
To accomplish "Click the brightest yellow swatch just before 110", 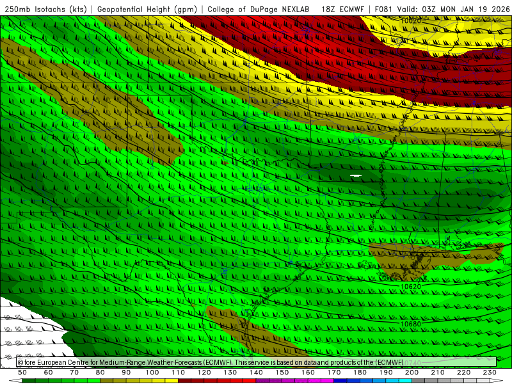I will pos(172,381).
